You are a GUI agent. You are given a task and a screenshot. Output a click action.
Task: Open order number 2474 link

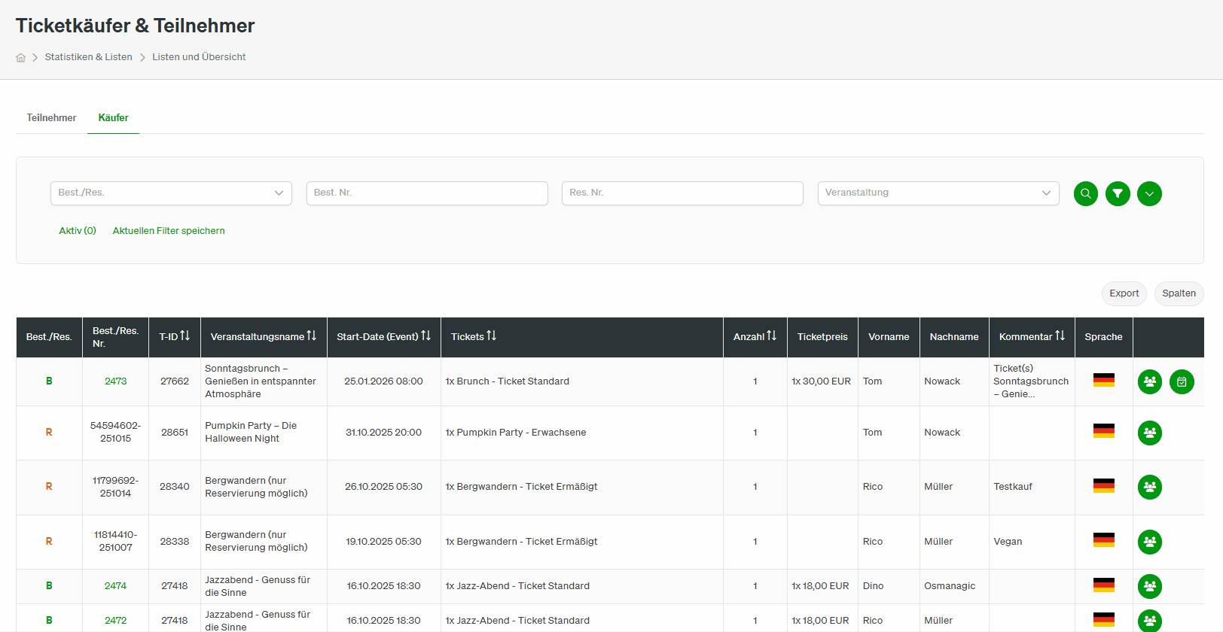115,586
